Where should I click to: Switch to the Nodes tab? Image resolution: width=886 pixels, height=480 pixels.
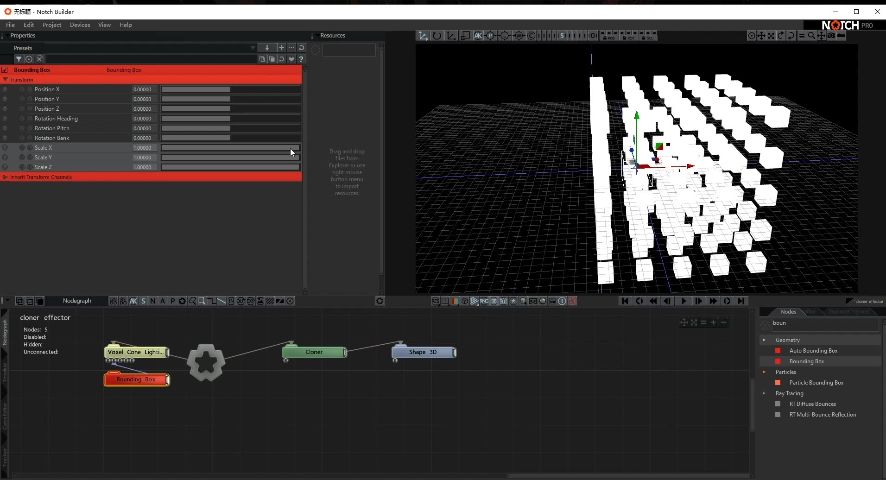pos(788,312)
